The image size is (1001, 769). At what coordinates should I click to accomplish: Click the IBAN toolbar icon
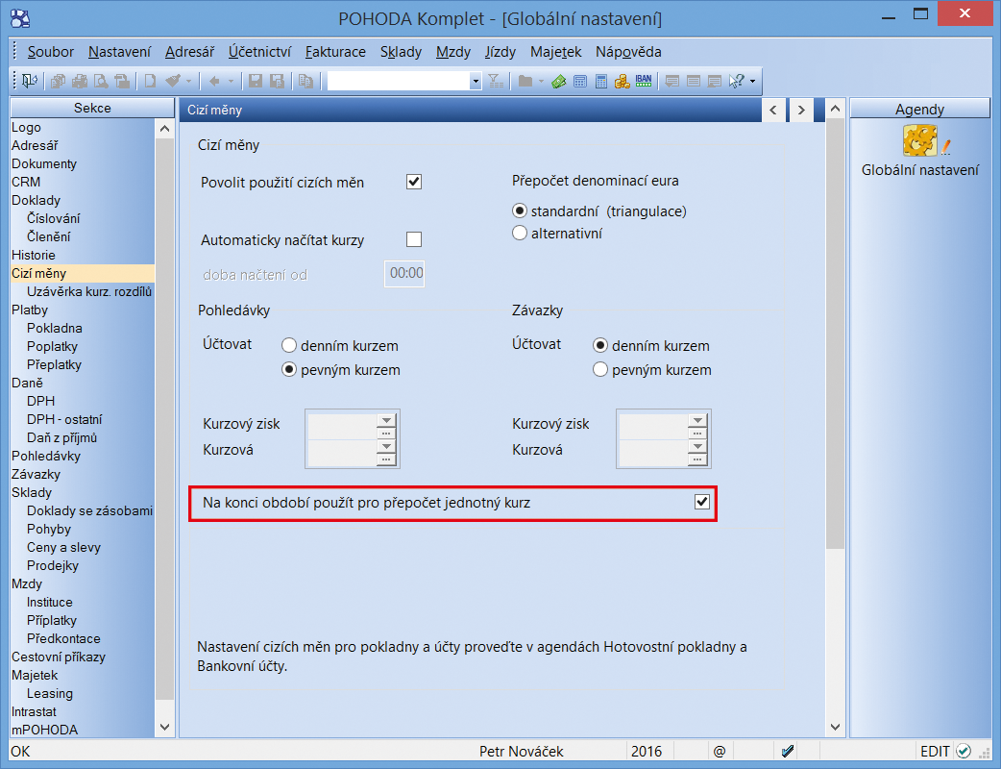[x=644, y=81]
